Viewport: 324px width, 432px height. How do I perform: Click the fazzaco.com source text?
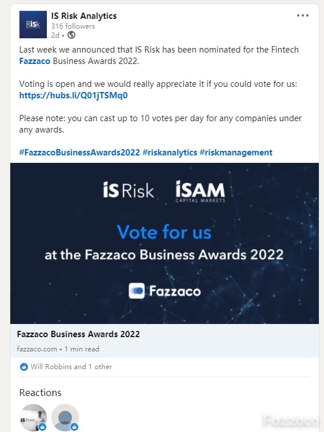37,349
